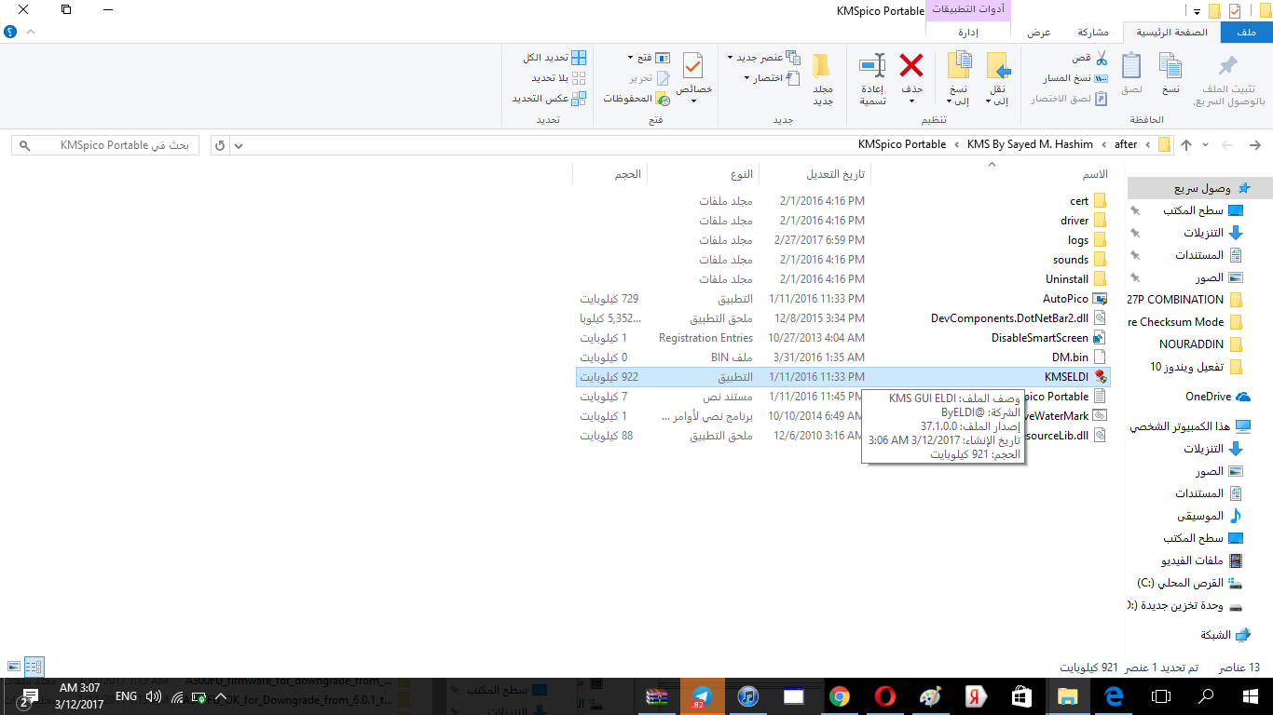1273x715 pixels.
Task: Expand the Easy access (اختصار) dropdown
Action: [x=748, y=78]
